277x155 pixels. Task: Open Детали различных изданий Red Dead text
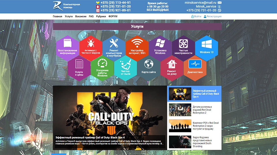202,110
